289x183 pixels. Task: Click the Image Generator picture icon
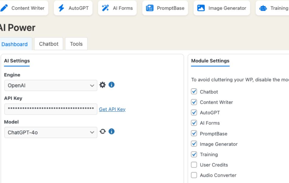[x=201, y=8]
